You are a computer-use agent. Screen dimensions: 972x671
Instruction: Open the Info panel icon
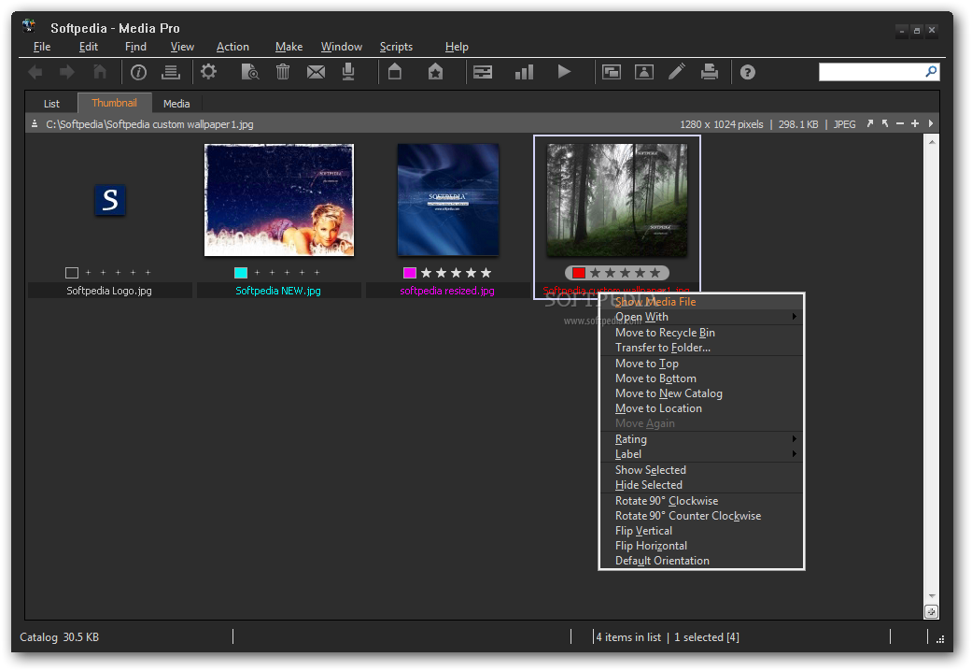pos(138,72)
